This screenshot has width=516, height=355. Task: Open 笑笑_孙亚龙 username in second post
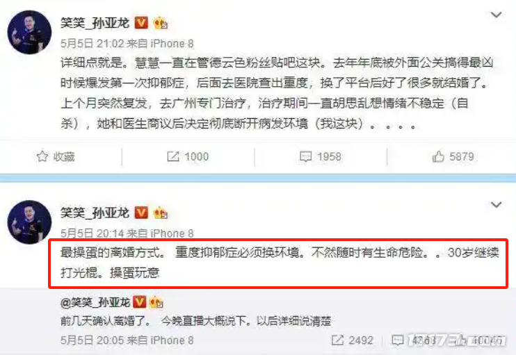[x=95, y=213]
